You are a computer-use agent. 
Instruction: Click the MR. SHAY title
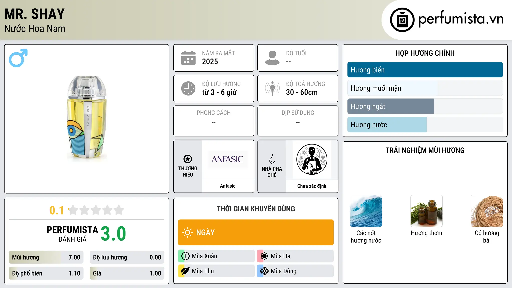(x=35, y=14)
